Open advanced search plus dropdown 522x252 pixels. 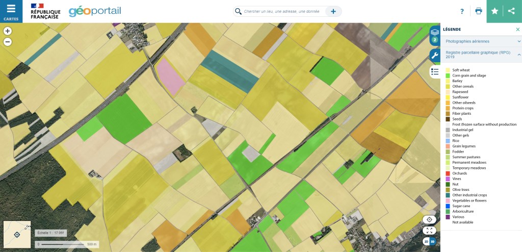pos(333,11)
